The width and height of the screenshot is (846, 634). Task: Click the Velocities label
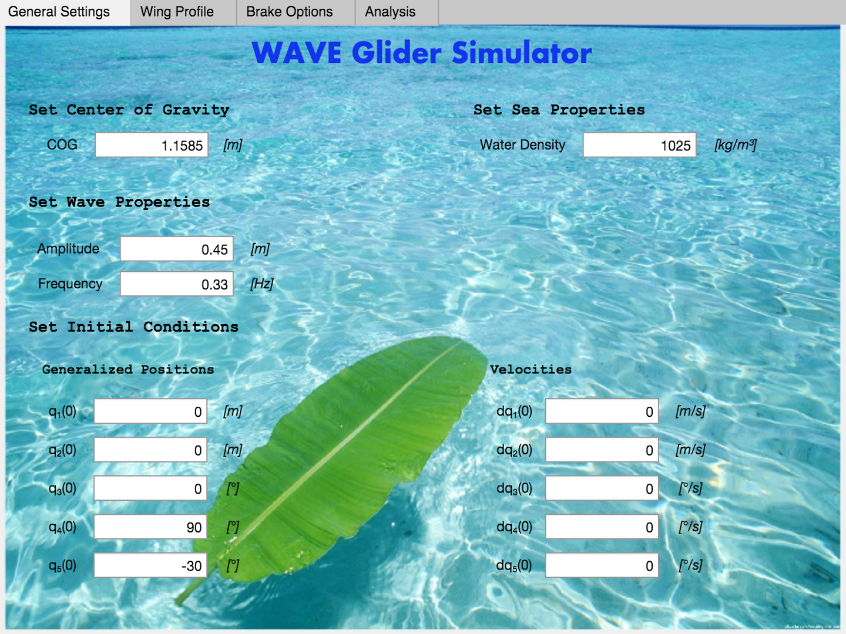(531, 369)
